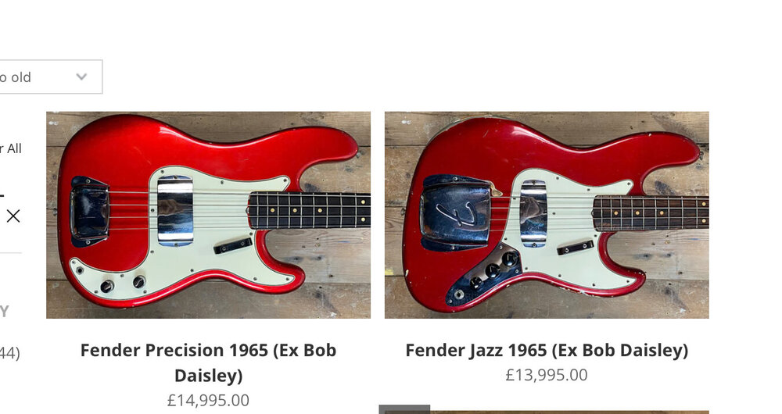Image resolution: width=782 pixels, height=414 pixels.
Task: Open the Fender Jazz 1965 product photo
Action: coord(547,215)
